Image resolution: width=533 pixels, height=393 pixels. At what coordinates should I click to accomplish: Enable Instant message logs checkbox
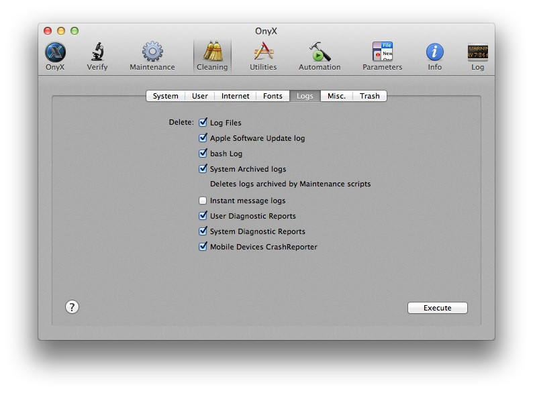pos(203,201)
